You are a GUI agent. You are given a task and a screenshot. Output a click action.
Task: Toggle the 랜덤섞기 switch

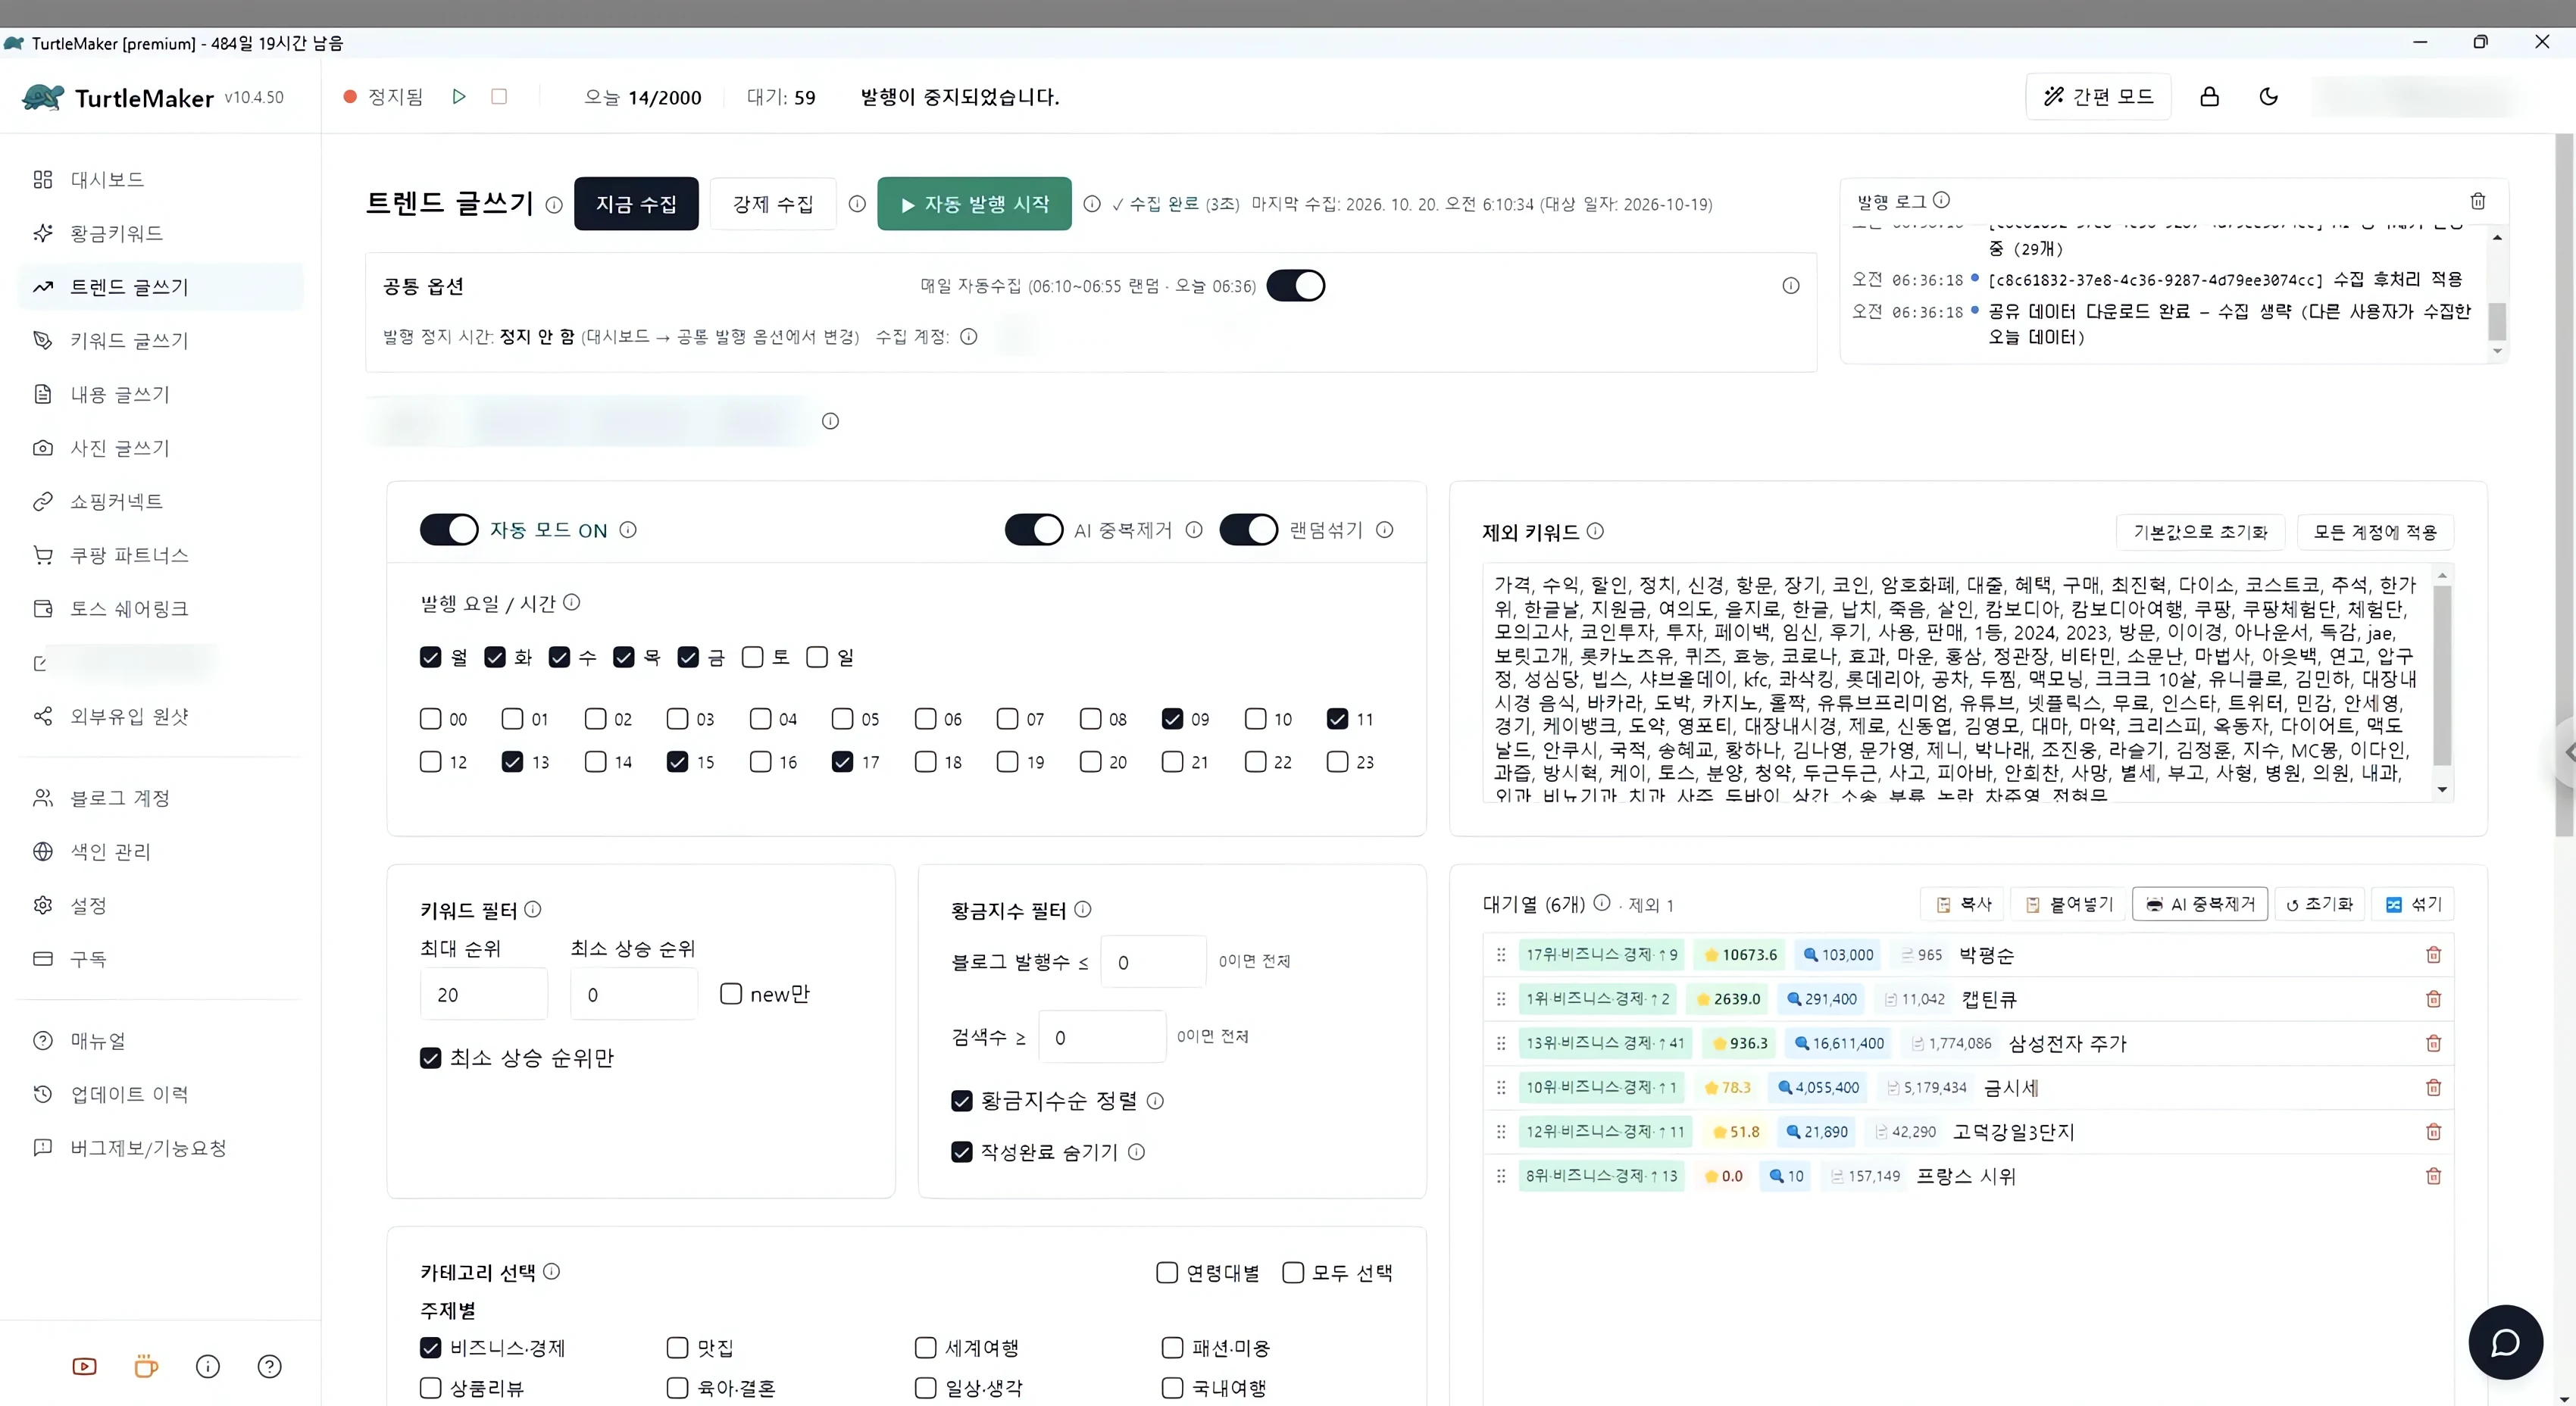point(1249,530)
